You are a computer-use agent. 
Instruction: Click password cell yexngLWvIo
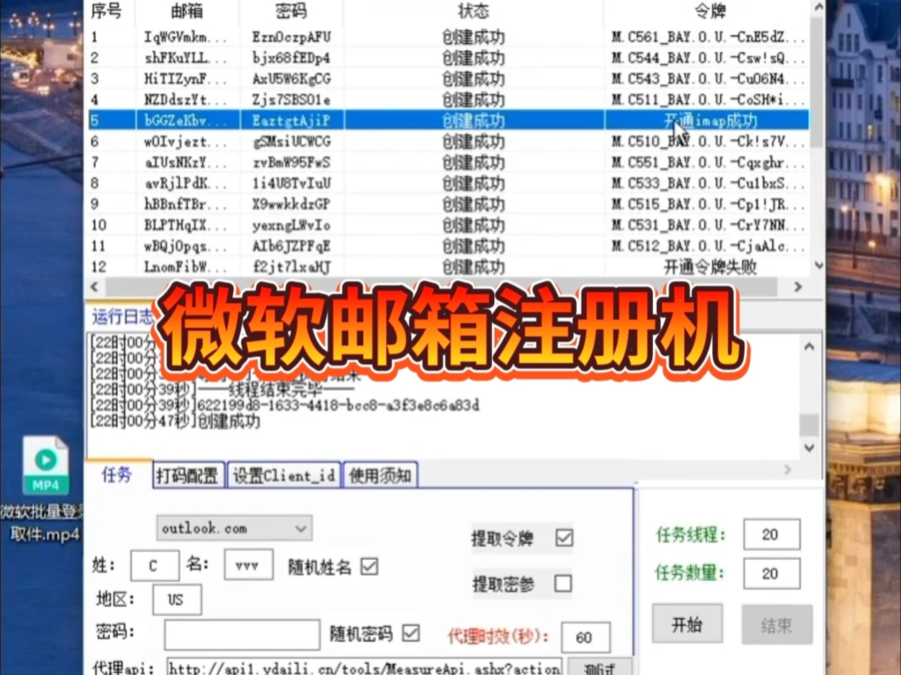[291, 225]
